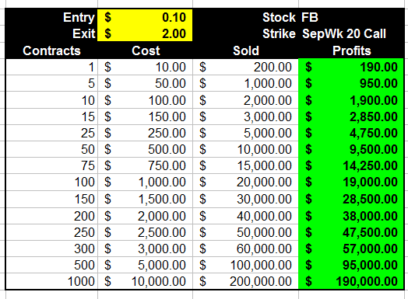408x299 pixels.
Task: Click the Stock value cell FB
Action: (351, 17)
